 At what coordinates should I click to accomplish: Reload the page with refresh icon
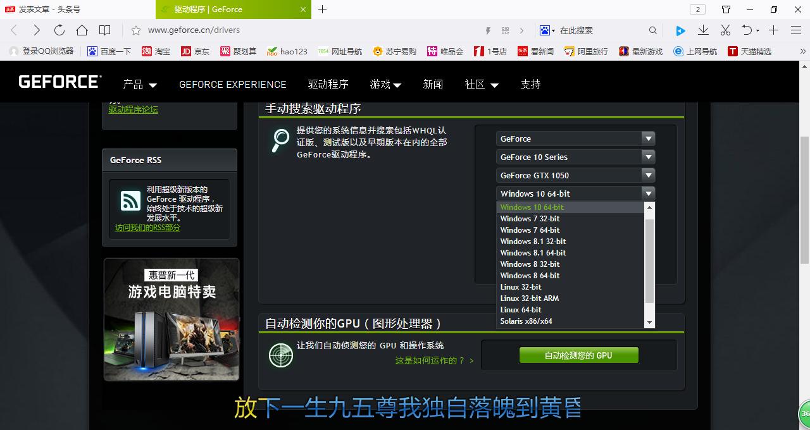tap(59, 30)
